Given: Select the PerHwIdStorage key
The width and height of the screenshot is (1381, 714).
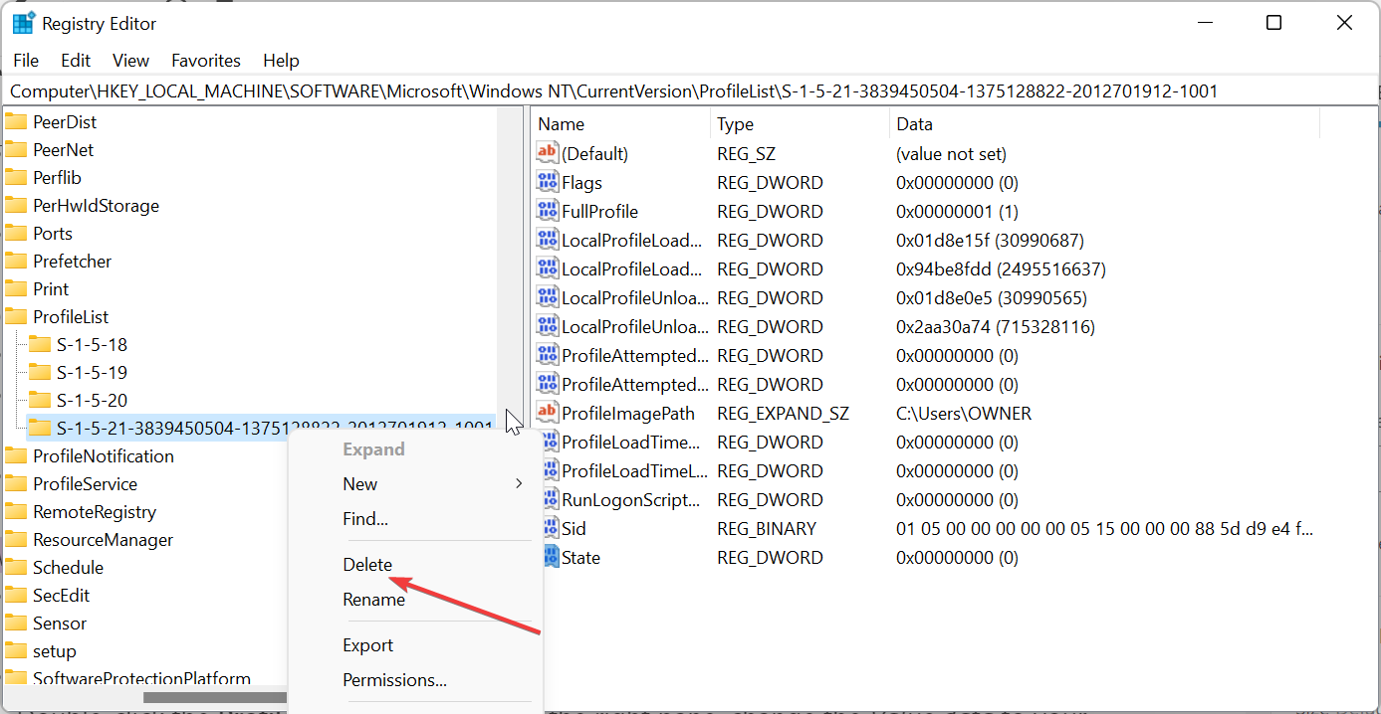Looking at the screenshot, I should 96,206.
